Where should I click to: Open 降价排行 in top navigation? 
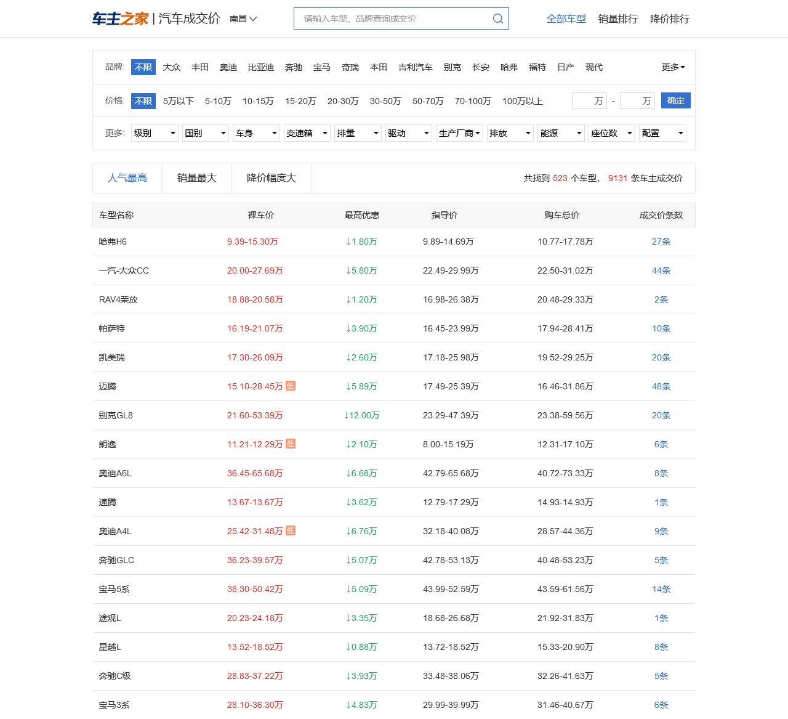click(x=670, y=19)
